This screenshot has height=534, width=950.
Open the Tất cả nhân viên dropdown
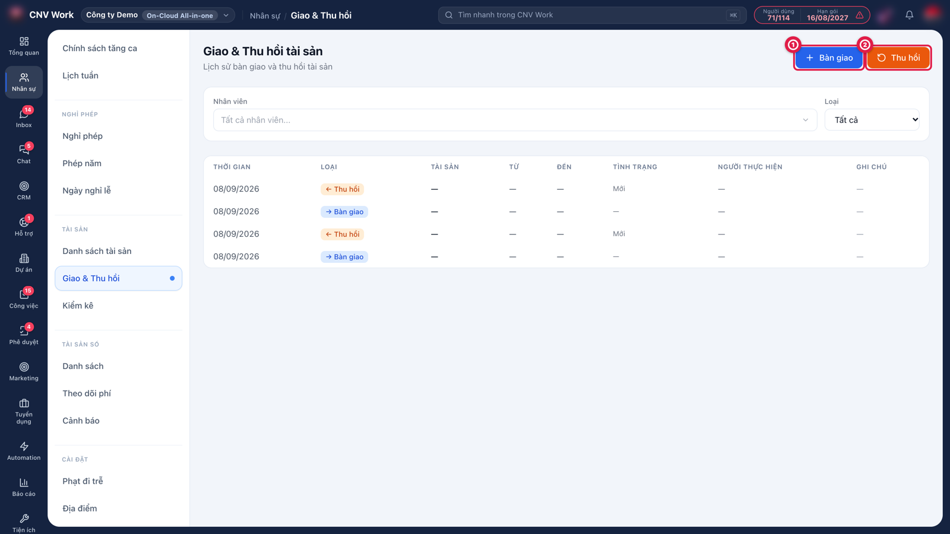click(x=515, y=120)
